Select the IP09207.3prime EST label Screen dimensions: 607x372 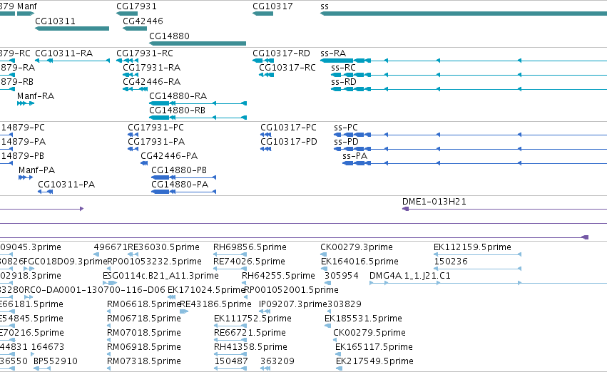click(x=293, y=304)
